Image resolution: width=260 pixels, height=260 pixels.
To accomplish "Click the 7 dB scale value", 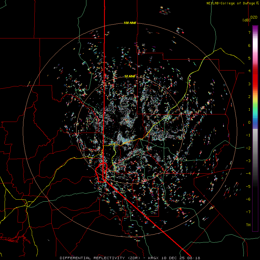I will (249, 32).
